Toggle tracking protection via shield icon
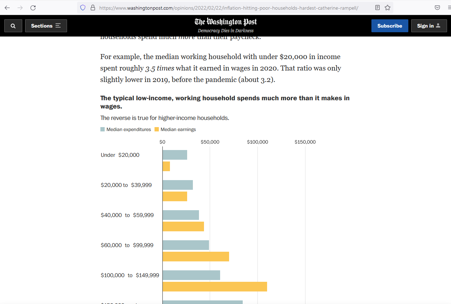 click(83, 7)
